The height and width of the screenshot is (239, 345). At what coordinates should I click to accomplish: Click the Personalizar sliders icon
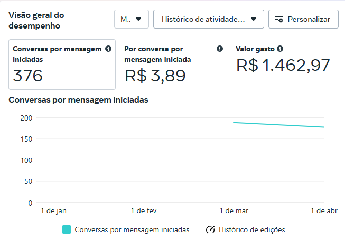tap(279, 20)
